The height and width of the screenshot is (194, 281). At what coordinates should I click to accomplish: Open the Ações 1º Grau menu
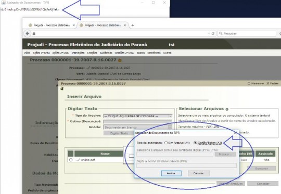pos(41,53)
